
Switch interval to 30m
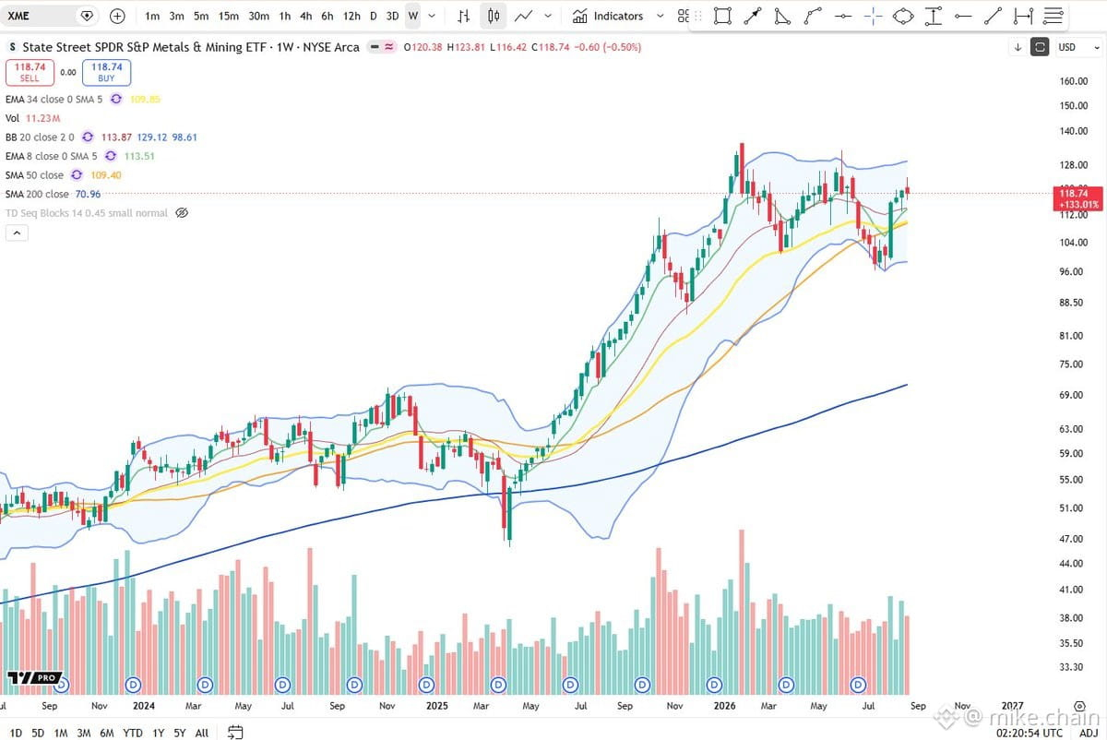(x=259, y=16)
